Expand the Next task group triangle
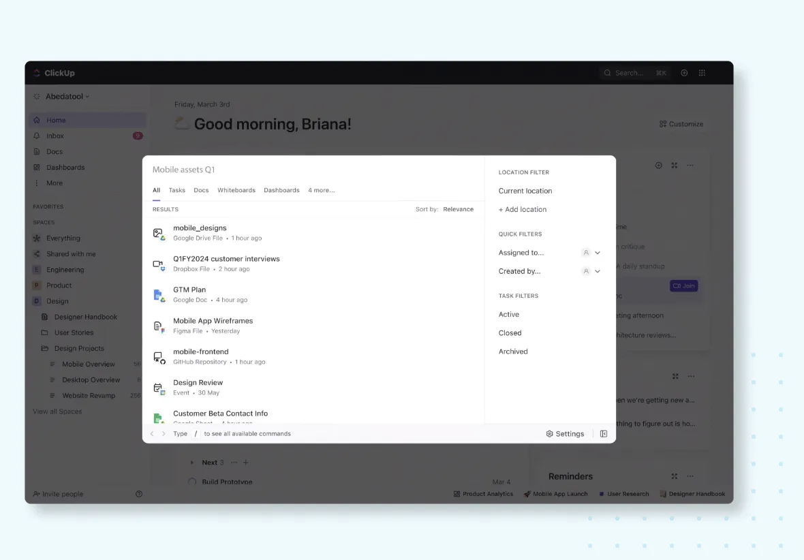 coord(191,463)
